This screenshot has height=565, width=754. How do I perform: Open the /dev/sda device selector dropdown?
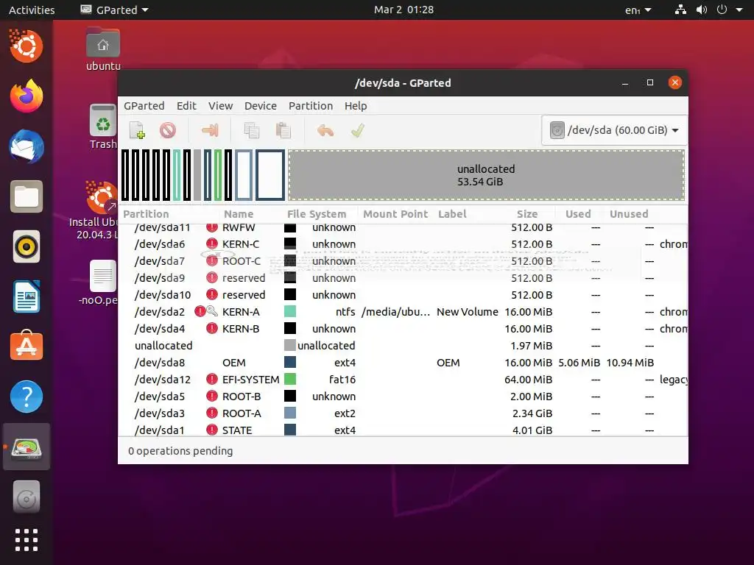614,130
